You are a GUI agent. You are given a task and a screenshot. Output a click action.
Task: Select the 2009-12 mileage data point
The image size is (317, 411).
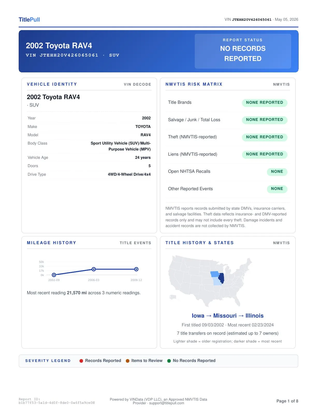[136, 269]
